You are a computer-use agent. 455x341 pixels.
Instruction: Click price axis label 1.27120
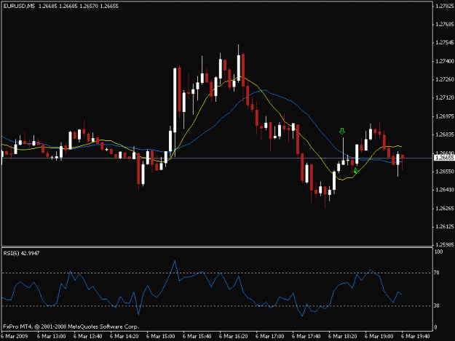445,98
